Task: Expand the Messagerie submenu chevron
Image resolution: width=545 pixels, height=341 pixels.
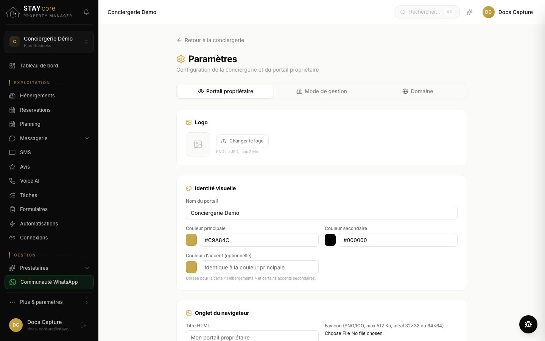Action: [x=87, y=138]
